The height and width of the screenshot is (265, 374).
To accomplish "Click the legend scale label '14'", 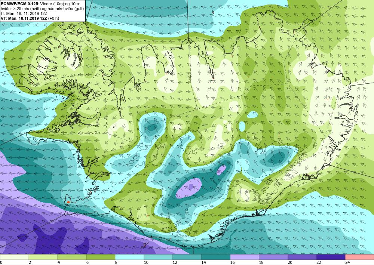I will [203, 262].
